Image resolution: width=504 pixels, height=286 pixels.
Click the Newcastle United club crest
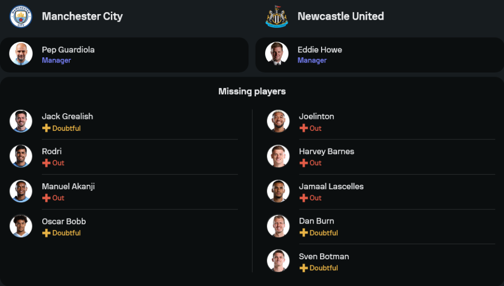[277, 17]
